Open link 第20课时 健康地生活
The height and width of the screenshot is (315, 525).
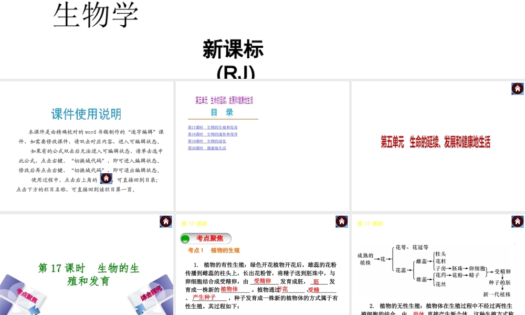(x=207, y=148)
